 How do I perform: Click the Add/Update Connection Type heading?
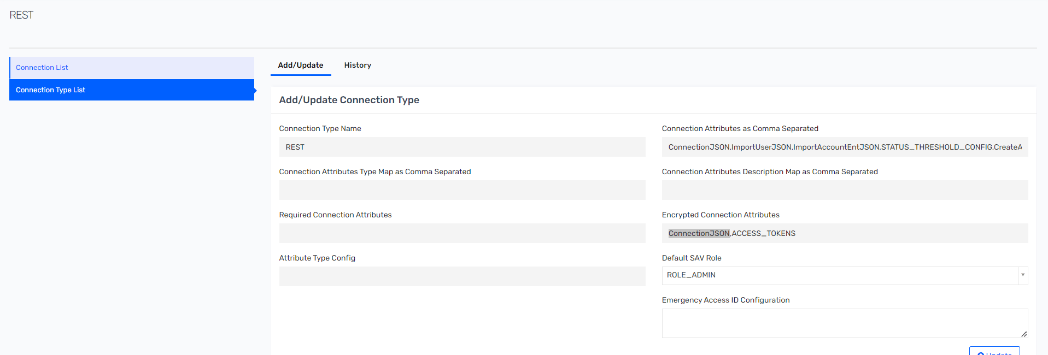pos(349,100)
